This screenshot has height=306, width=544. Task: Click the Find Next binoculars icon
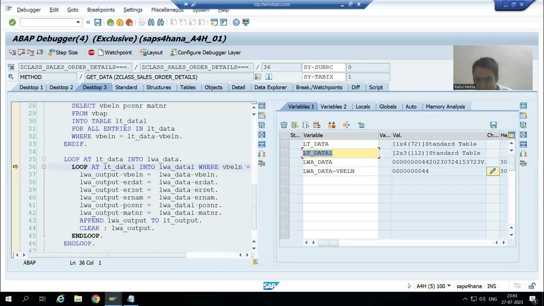[x=161, y=22]
